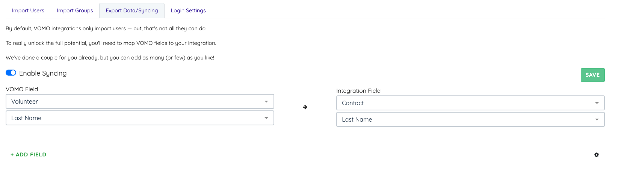The height and width of the screenshot is (171, 618).
Task: Open the Login Settings tab
Action: [x=188, y=10]
